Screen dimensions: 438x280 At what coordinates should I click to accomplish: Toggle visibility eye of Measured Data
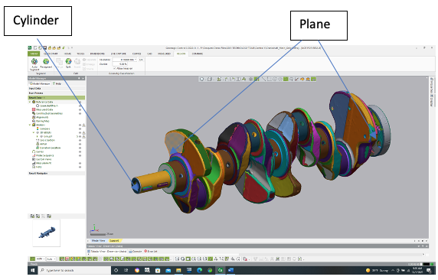pos(80,109)
